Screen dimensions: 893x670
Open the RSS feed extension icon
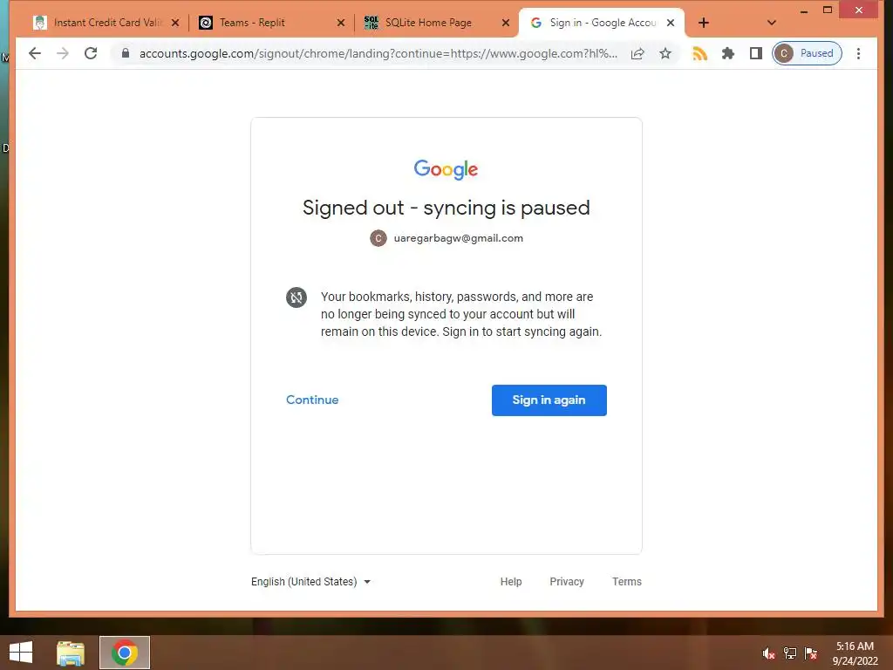point(699,53)
